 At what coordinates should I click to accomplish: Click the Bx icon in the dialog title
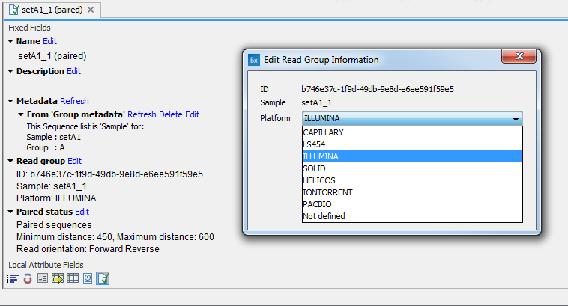pos(254,60)
